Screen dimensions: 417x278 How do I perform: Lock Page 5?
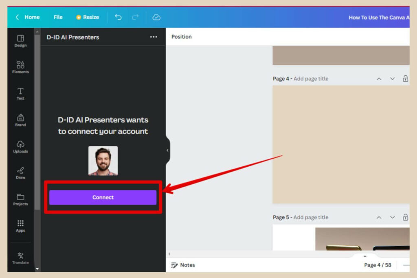coord(405,217)
